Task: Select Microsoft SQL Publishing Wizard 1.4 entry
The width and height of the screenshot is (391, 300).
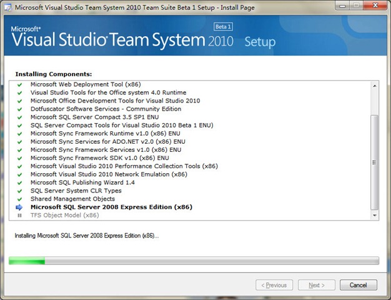Action: pos(82,182)
